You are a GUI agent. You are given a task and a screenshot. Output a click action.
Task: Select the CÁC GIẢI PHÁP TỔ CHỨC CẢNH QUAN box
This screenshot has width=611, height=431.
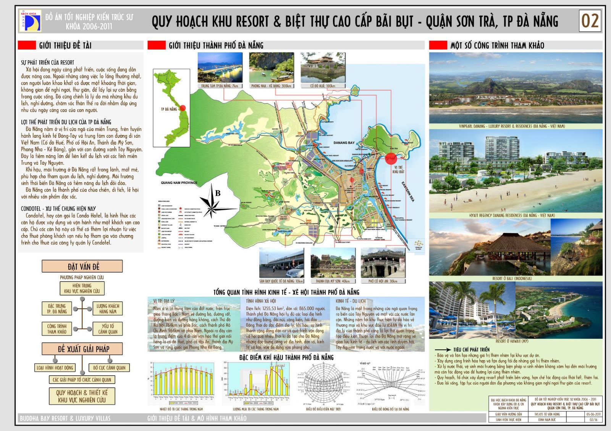tap(82, 380)
